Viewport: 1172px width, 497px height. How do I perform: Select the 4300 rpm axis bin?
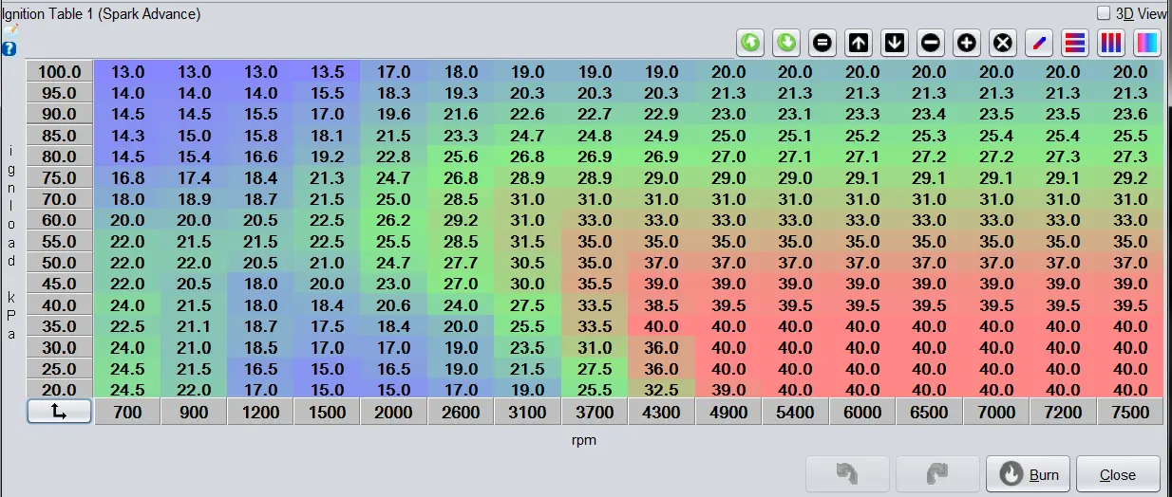[x=662, y=413]
